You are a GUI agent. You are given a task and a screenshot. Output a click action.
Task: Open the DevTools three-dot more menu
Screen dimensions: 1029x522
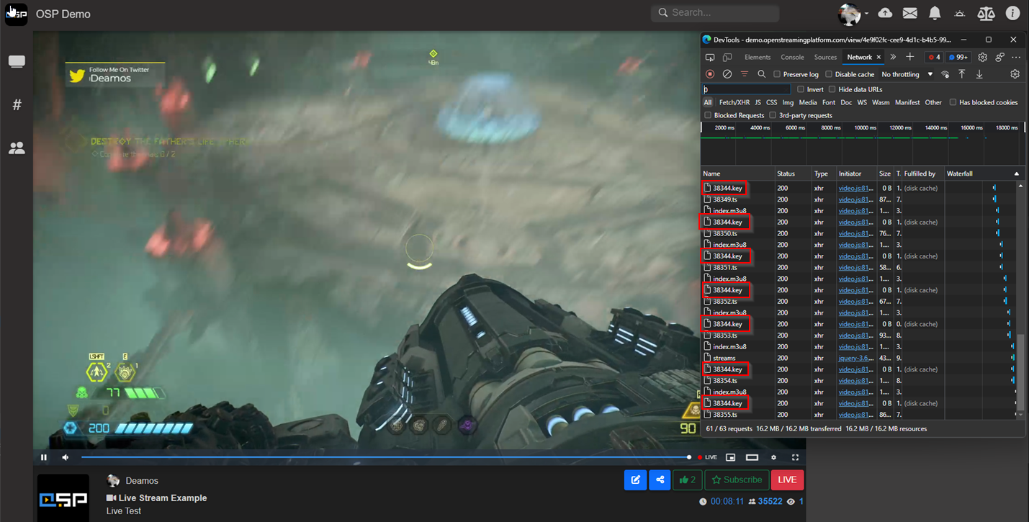pyautogui.click(x=1016, y=57)
